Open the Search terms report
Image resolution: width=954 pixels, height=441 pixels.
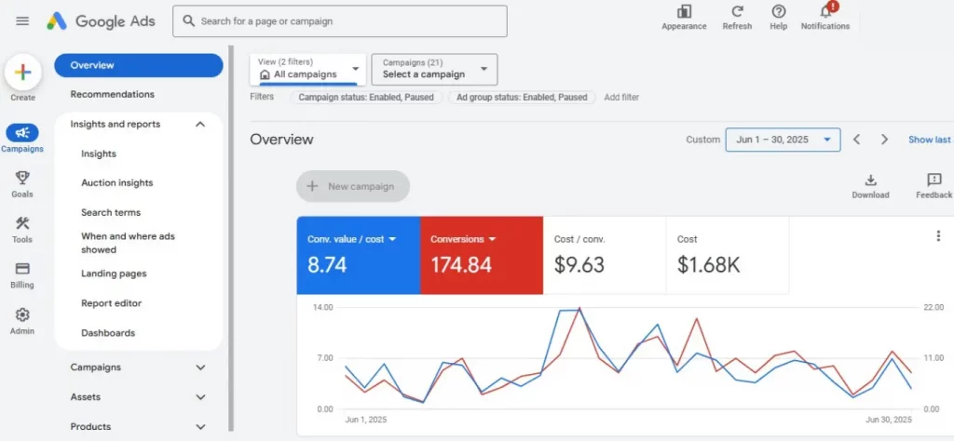(x=111, y=212)
